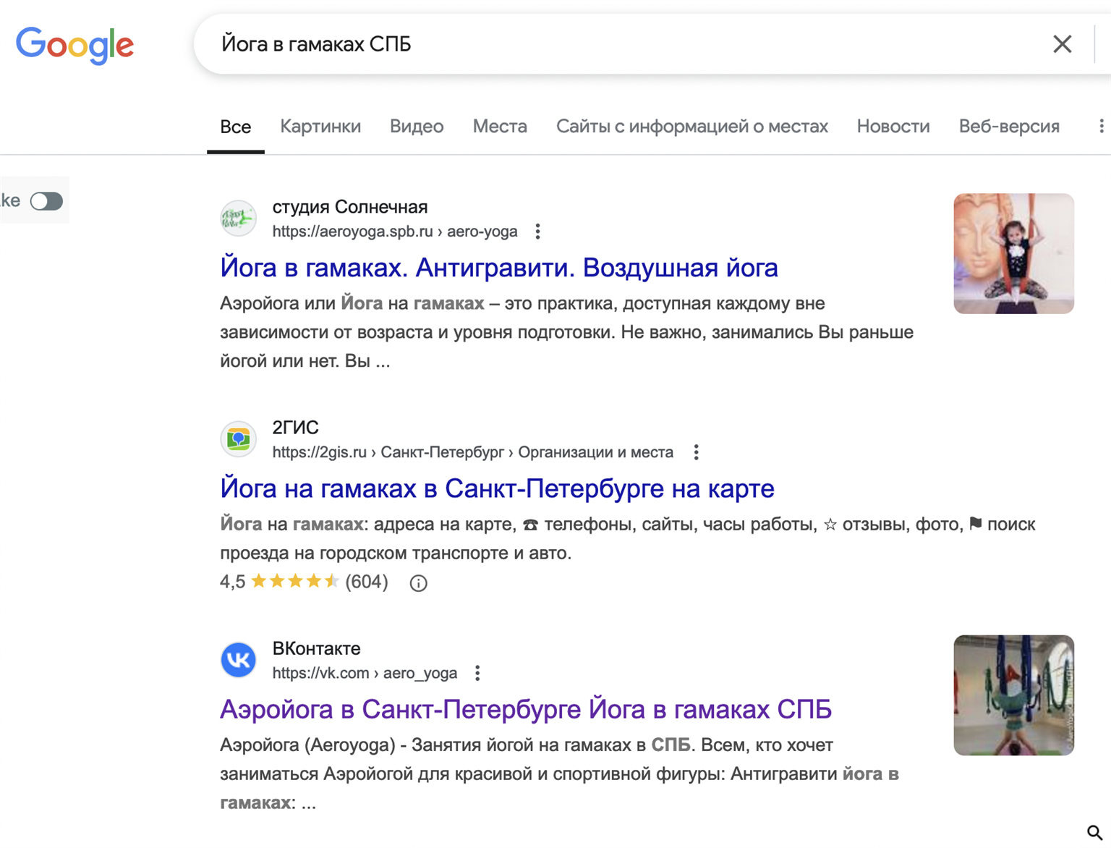Click the студия Солнечная site name
The image size is (1111, 848).
[x=350, y=207]
